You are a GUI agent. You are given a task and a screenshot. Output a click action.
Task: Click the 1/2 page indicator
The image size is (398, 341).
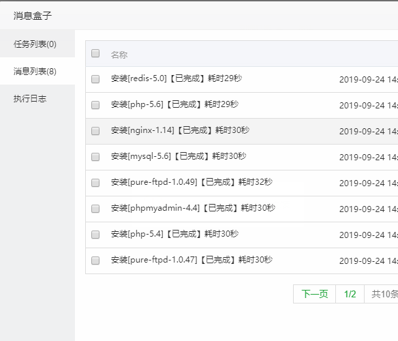point(350,294)
